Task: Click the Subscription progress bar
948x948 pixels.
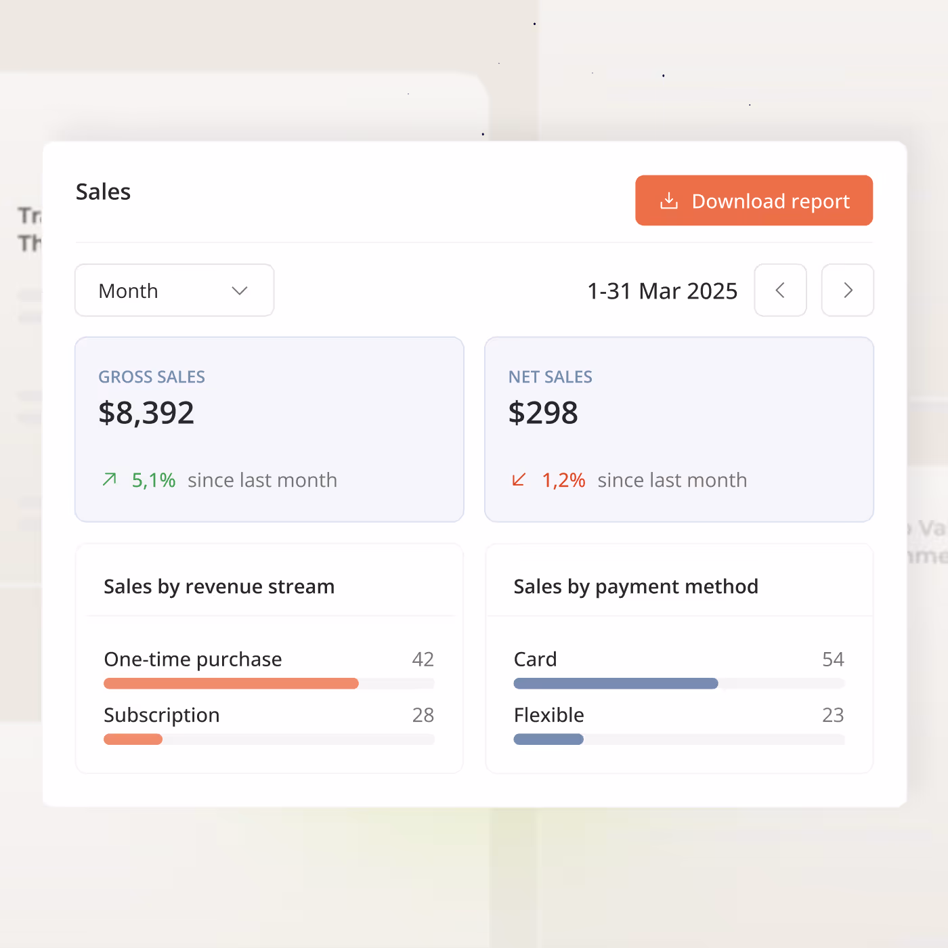Action: [269, 739]
